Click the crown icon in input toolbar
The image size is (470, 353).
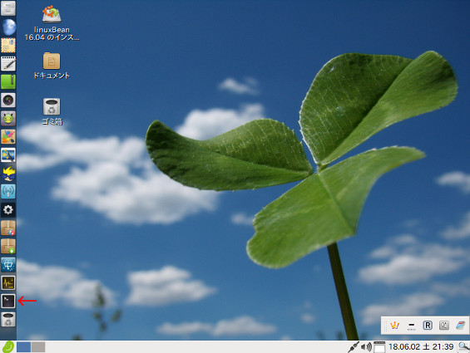click(x=395, y=325)
